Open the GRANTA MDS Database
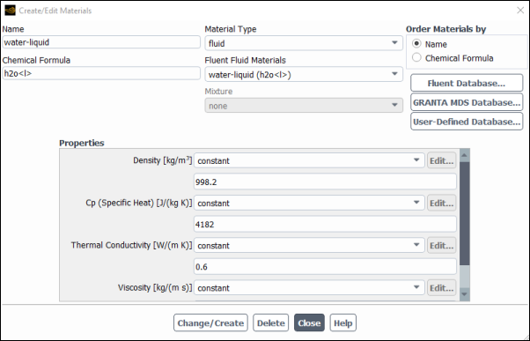Image resolution: width=530 pixels, height=341 pixels. (x=467, y=102)
